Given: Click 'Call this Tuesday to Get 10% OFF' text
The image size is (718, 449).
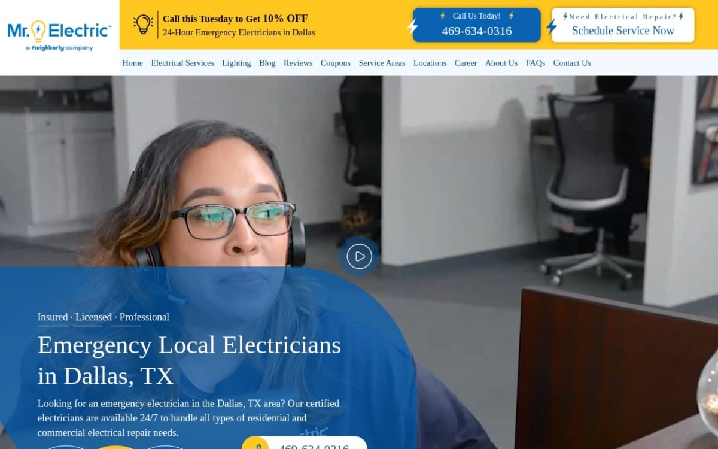Looking at the screenshot, I should pyautogui.click(x=235, y=19).
